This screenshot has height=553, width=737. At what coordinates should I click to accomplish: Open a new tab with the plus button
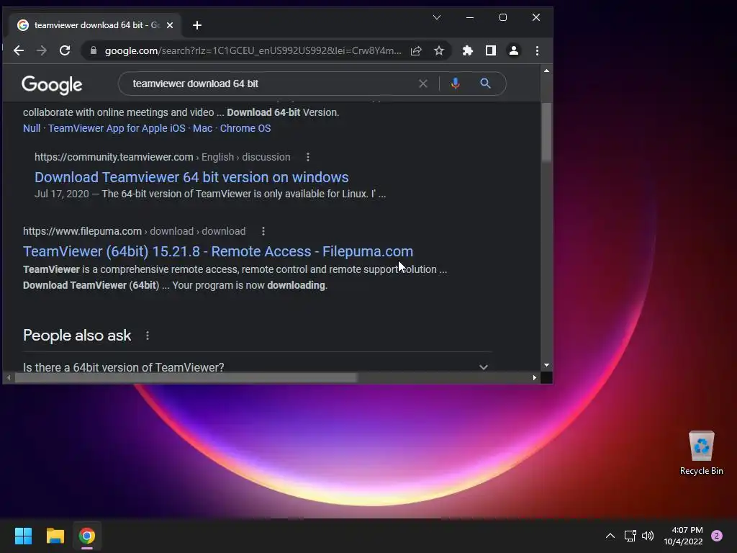[x=197, y=25]
